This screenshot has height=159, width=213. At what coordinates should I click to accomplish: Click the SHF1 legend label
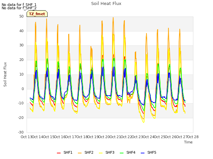[x=68, y=152]
